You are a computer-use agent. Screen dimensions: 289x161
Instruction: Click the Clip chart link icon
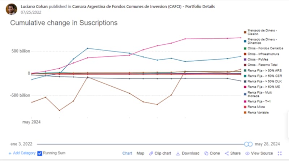point(151,153)
